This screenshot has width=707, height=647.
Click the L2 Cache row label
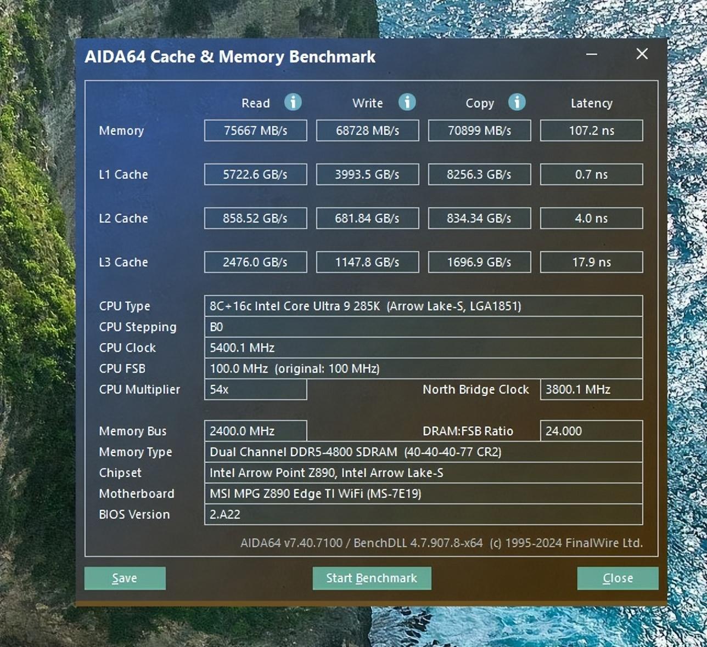click(124, 218)
